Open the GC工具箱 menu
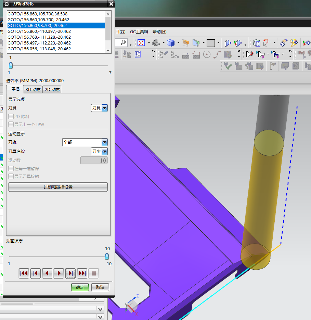This screenshot has height=320, width=311. pyautogui.click(x=139, y=31)
